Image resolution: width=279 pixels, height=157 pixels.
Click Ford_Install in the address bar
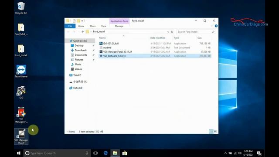click(x=99, y=32)
